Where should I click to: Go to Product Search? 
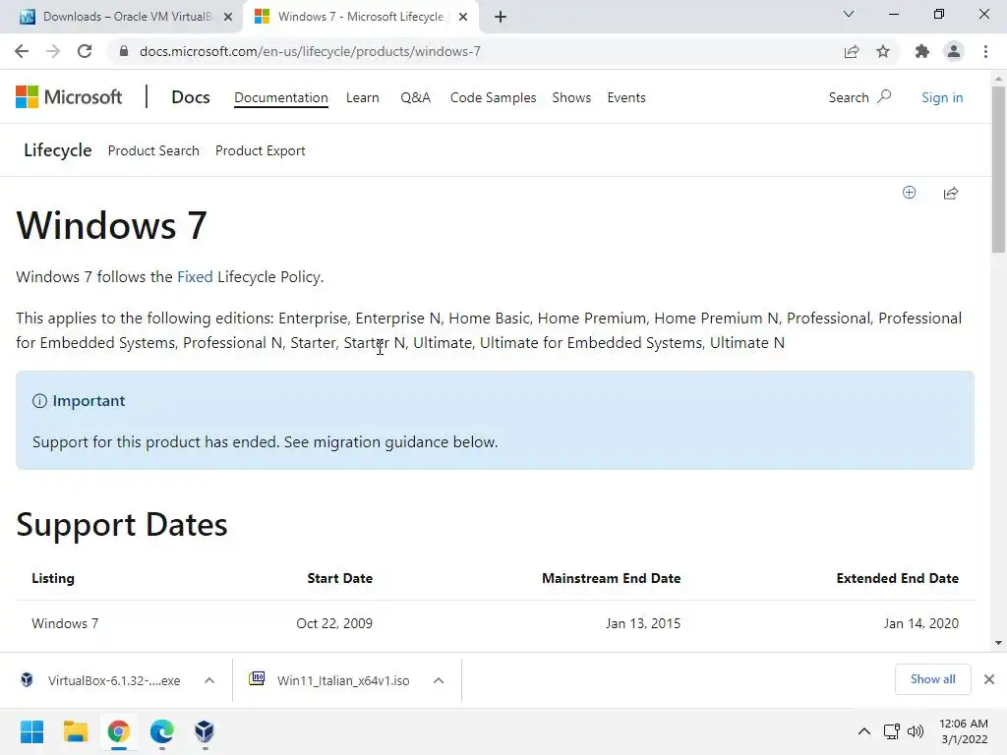coord(153,150)
